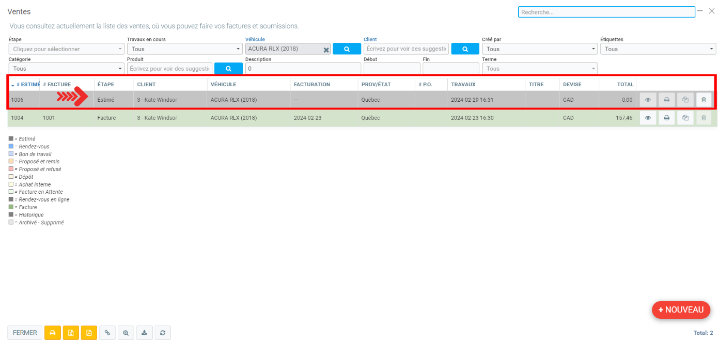View invoice 1004 using eye icon
This screenshot has width=718, height=342.
click(648, 118)
